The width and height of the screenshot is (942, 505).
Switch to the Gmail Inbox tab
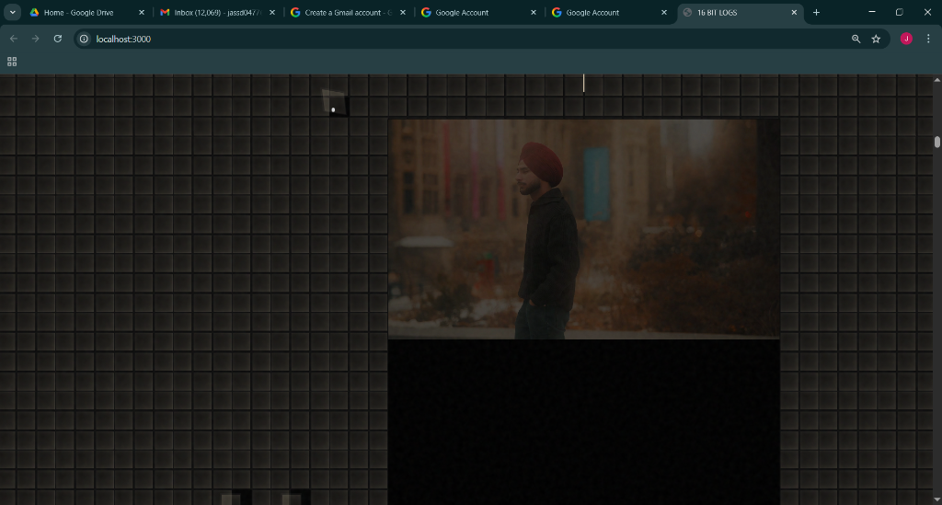point(210,12)
